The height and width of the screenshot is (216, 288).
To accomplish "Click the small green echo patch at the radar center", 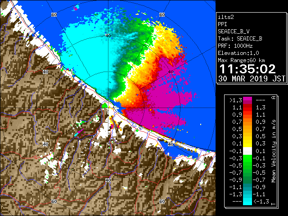I will coord(104,106).
